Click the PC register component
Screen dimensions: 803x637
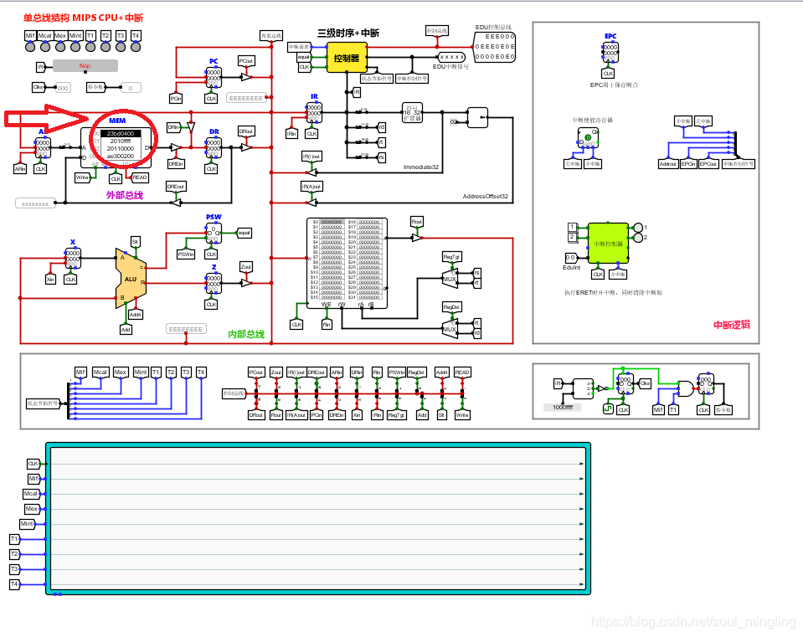[213, 77]
